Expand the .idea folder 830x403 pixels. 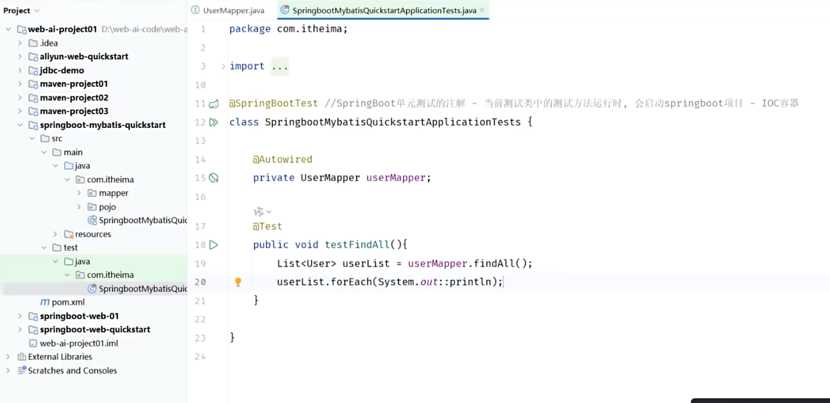(x=20, y=43)
